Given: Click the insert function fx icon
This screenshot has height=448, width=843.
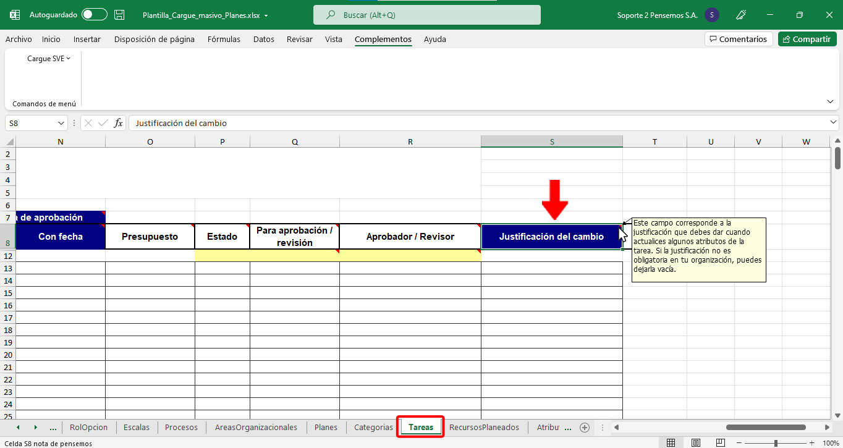Looking at the screenshot, I should click(x=118, y=123).
